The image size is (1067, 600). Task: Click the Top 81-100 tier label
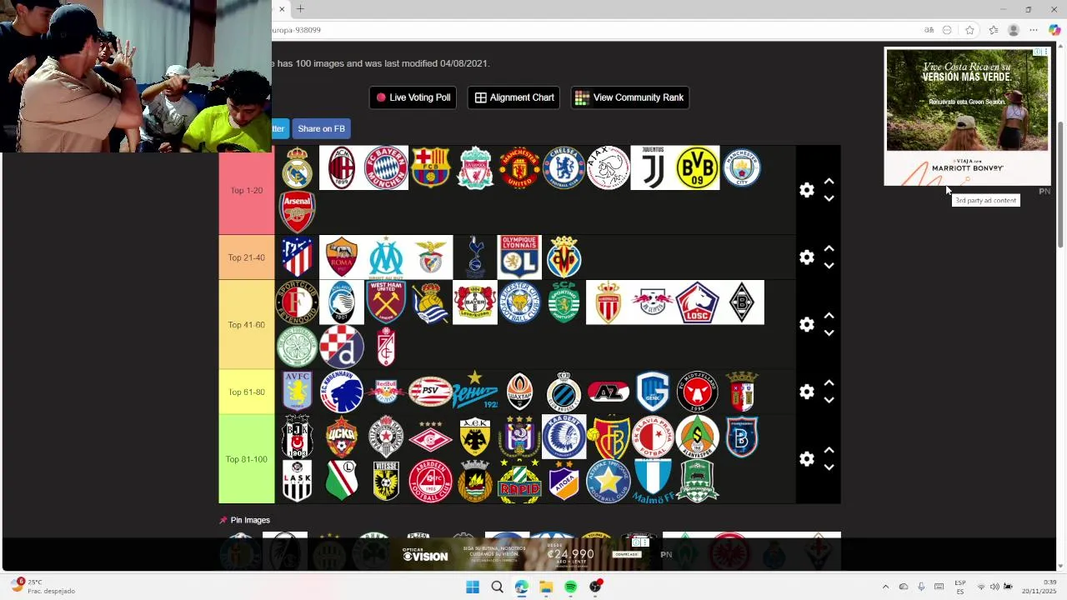(246, 459)
